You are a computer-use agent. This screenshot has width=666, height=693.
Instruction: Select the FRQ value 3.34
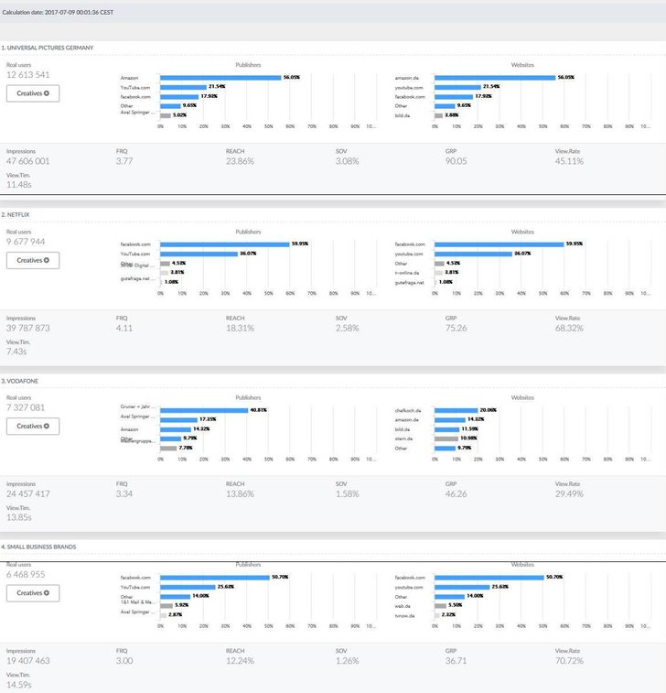(x=124, y=494)
